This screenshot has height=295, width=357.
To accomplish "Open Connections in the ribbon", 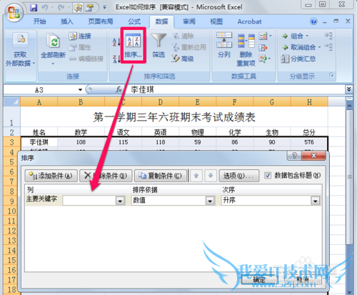I will (x=80, y=36).
